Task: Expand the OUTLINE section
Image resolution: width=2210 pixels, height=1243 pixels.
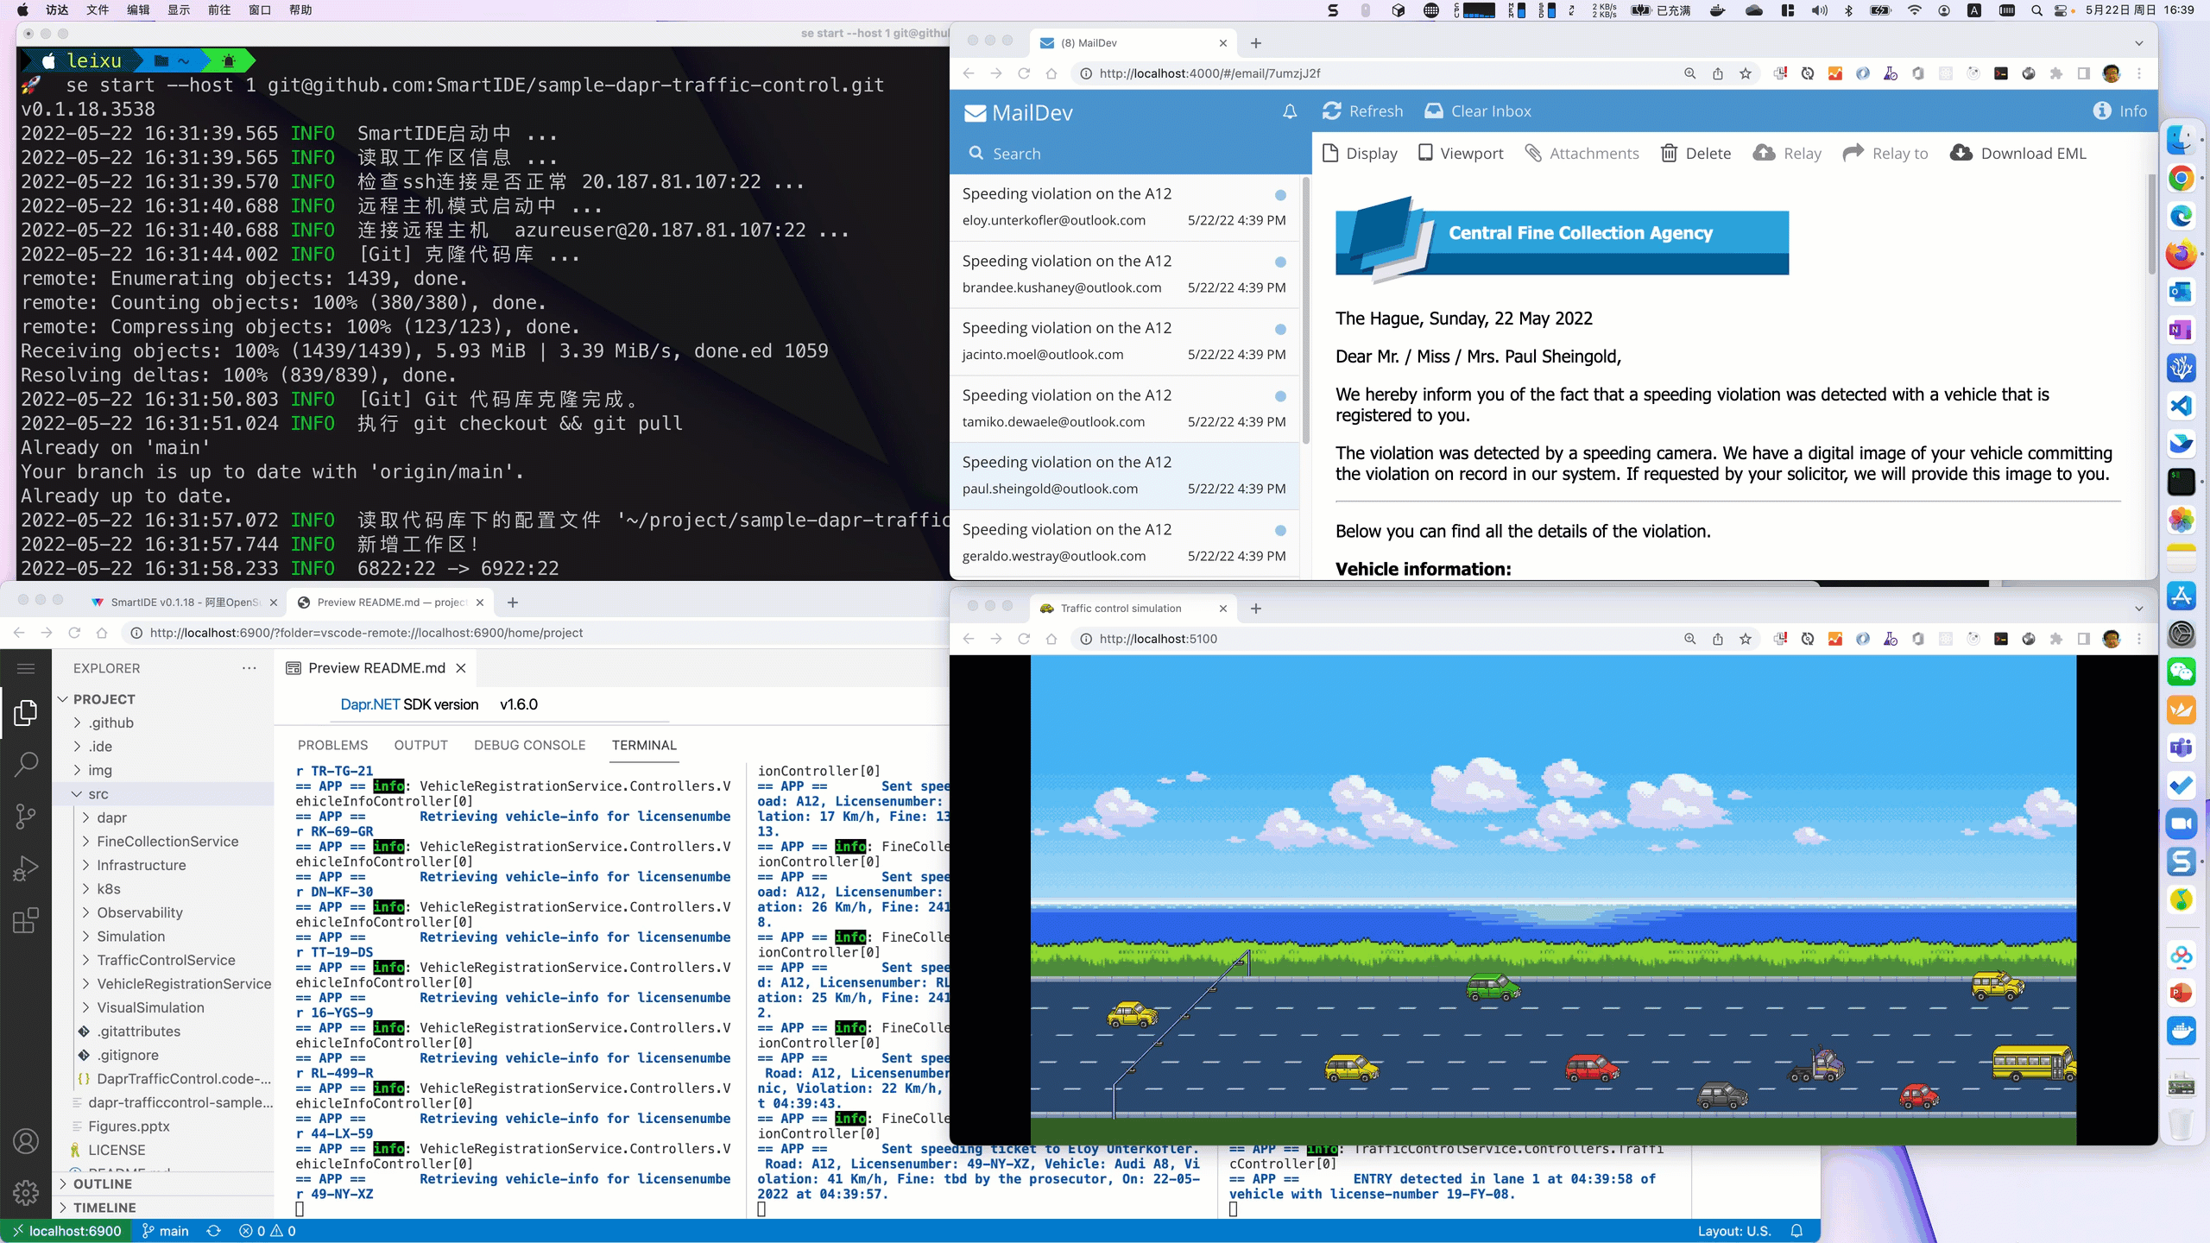Action: pos(102,1184)
